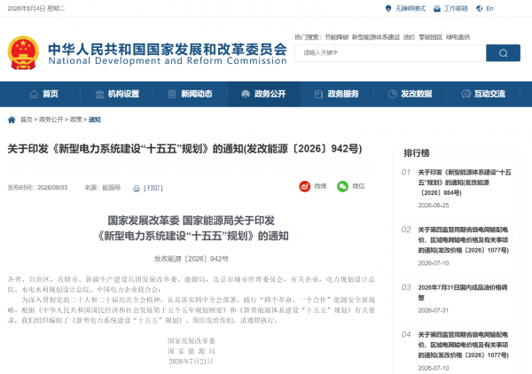Click breadcrumb 政策 link

[x=75, y=120]
